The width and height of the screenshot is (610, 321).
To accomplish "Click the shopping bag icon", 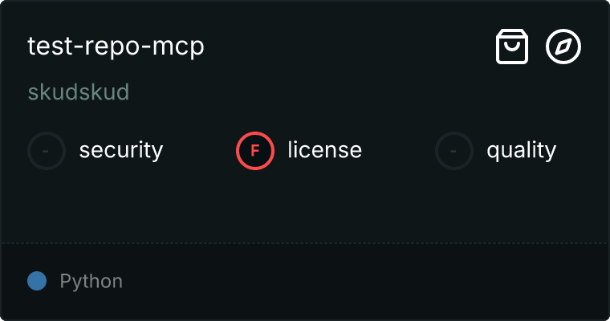I will (511, 47).
